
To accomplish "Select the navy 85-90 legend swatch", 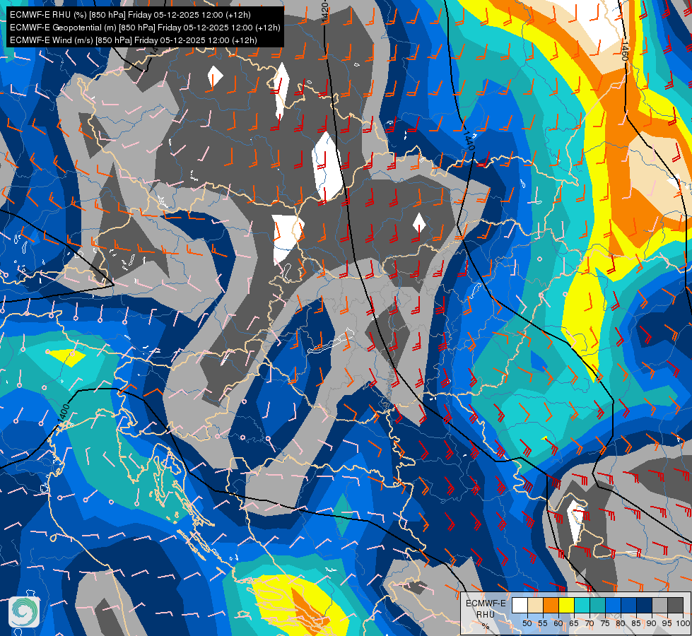I will coord(645,605).
